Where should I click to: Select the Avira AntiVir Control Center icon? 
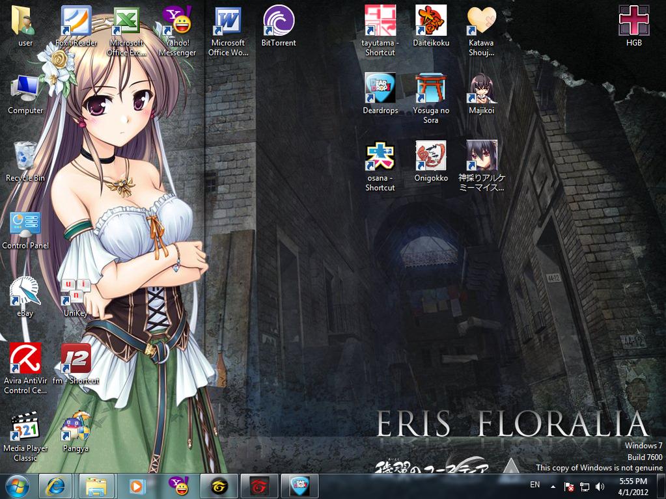(25, 358)
